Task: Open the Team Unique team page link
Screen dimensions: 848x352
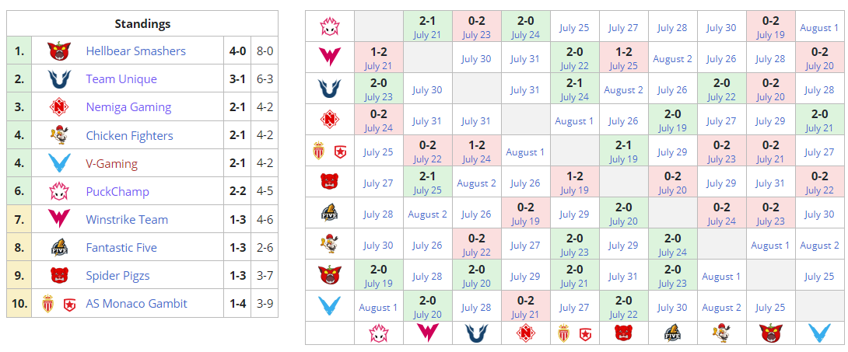Action: [x=121, y=79]
